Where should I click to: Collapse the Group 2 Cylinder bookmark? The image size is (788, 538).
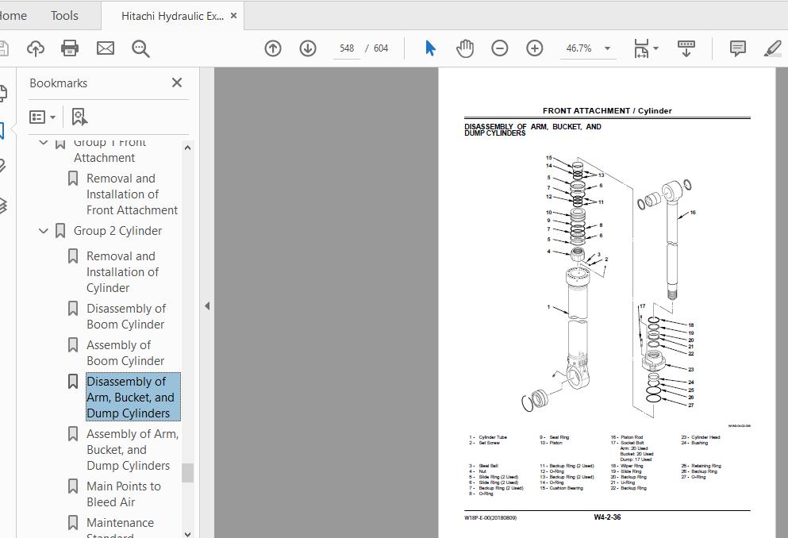coord(43,231)
